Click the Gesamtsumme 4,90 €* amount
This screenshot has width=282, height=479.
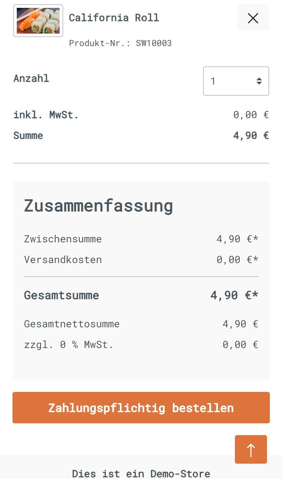234,295
